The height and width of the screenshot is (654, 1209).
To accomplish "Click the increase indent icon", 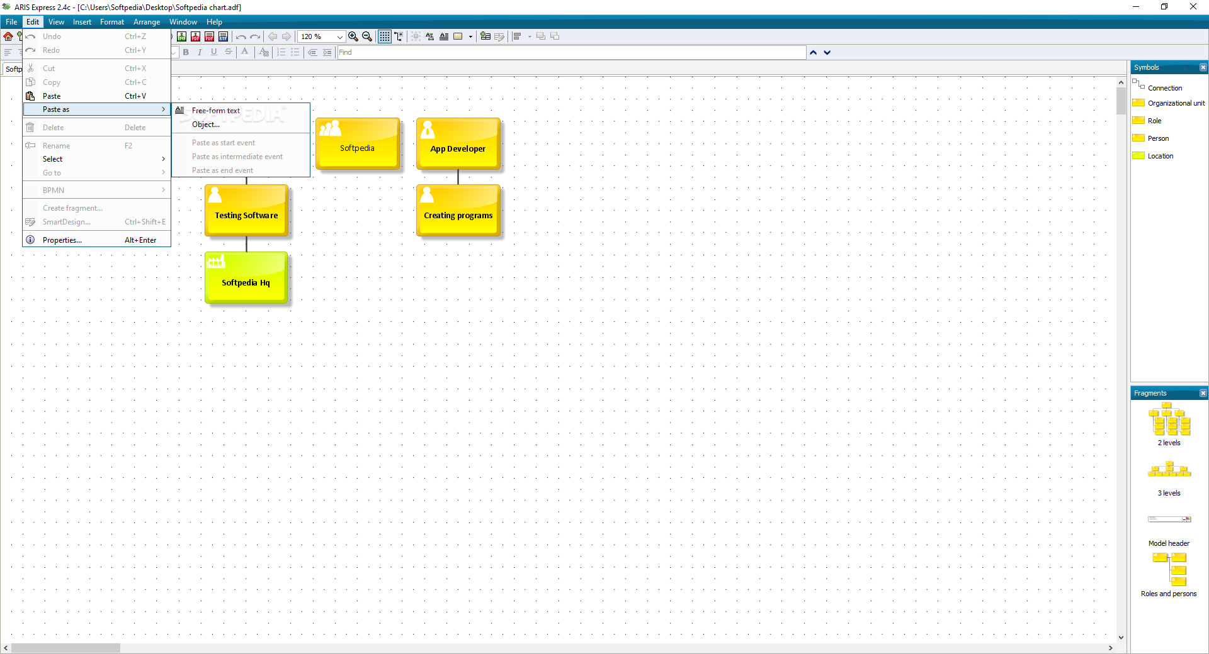I will pos(327,52).
